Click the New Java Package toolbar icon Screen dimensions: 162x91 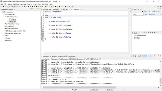tap(39, 7)
